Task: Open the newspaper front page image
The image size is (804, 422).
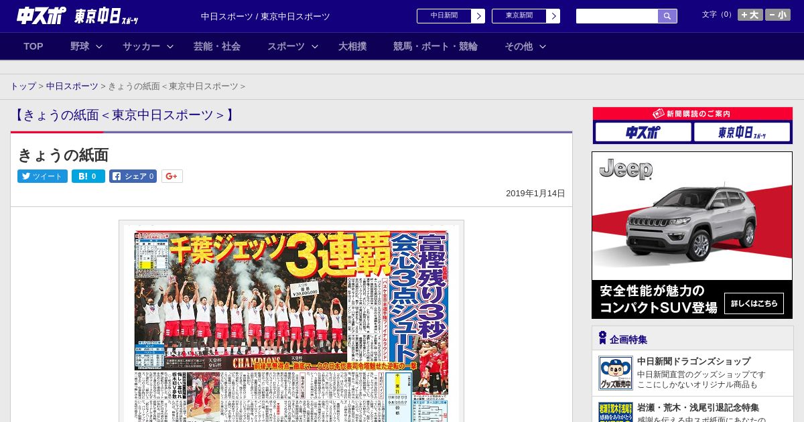Action: click(291, 322)
